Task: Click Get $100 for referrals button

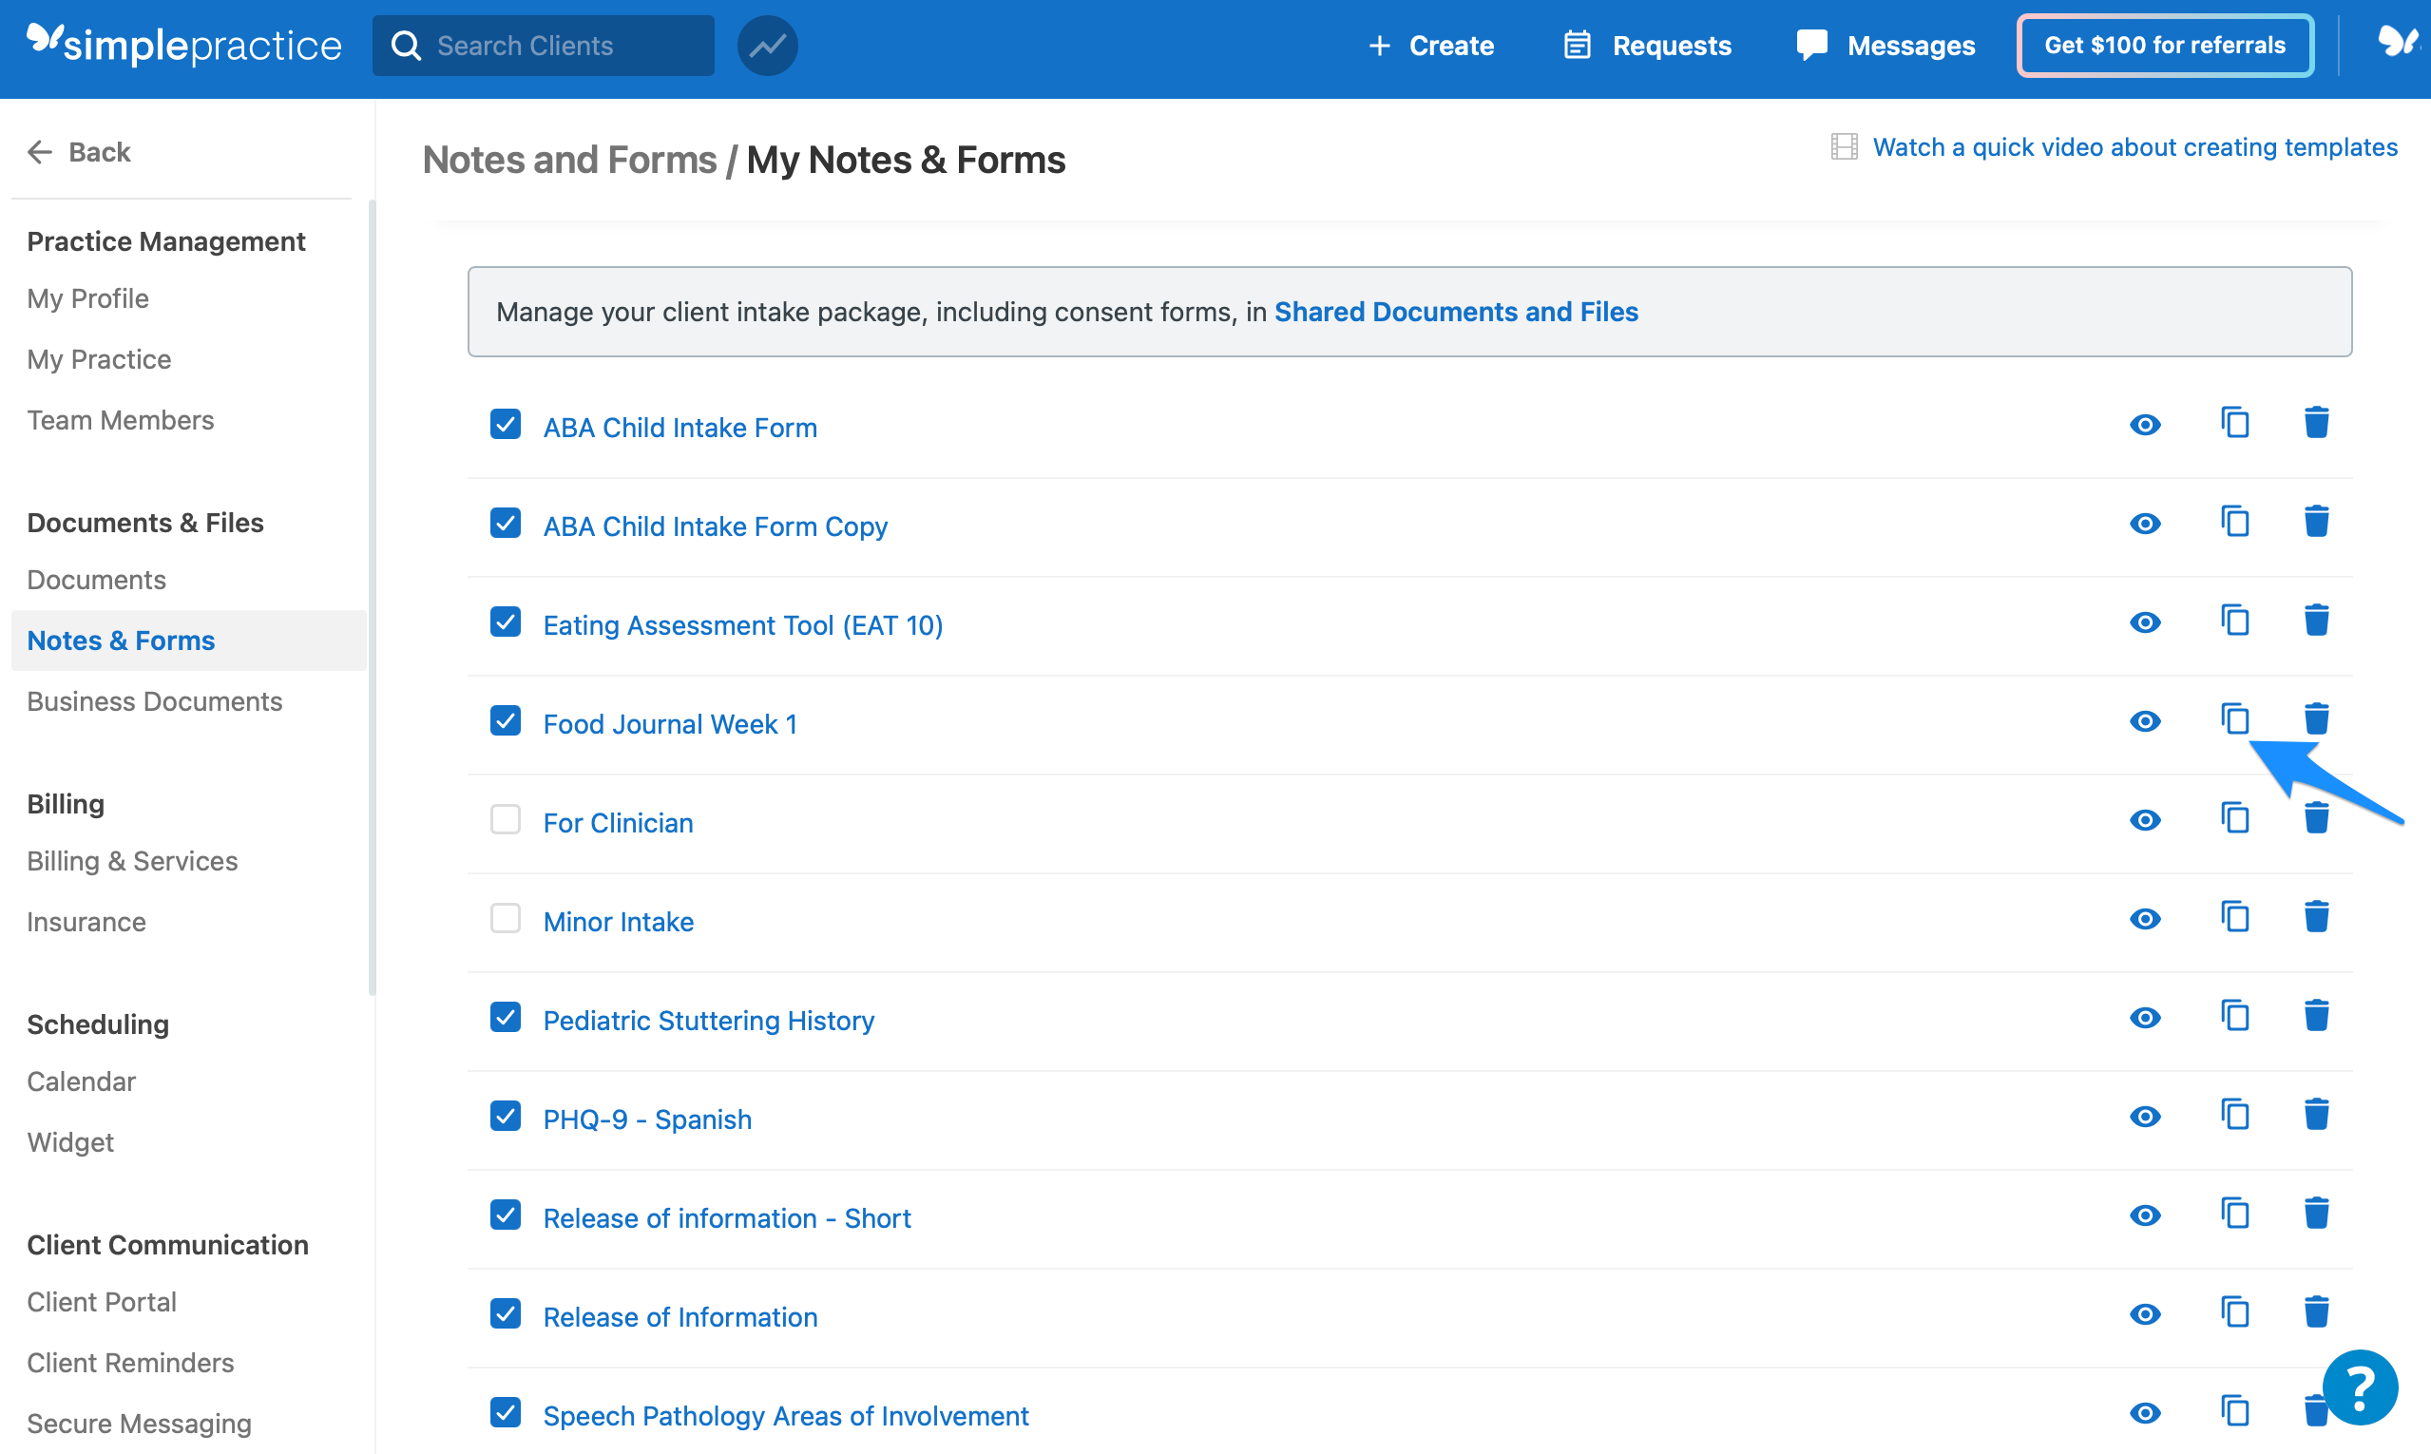Action: point(2165,45)
